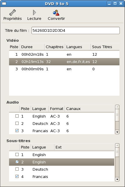Launch conversion with the Convertir icon

coord(56,13)
